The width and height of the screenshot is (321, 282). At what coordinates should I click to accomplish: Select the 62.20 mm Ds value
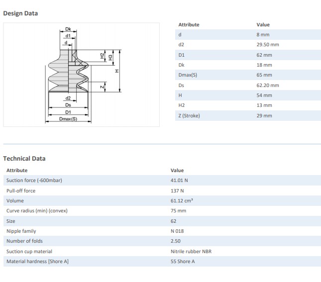pyautogui.click(x=268, y=85)
